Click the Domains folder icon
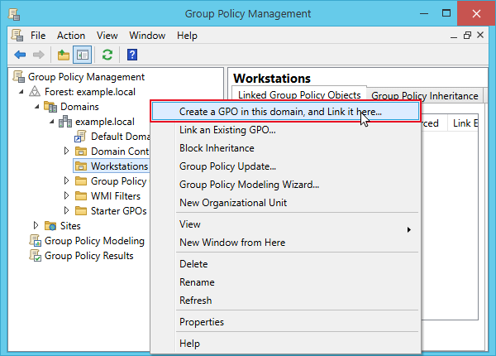 point(50,107)
